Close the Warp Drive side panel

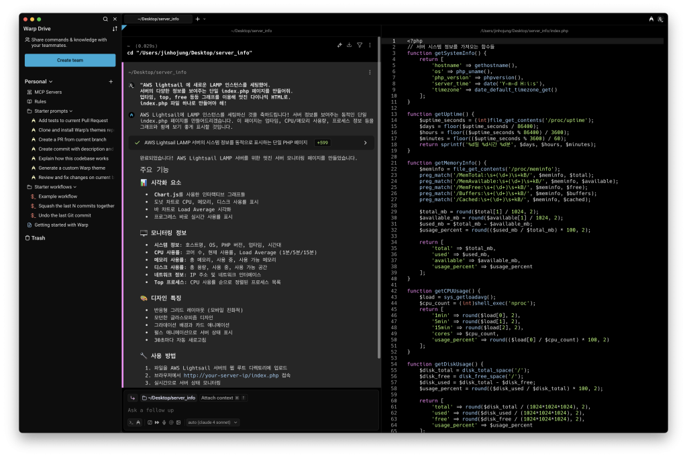tap(115, 19)
